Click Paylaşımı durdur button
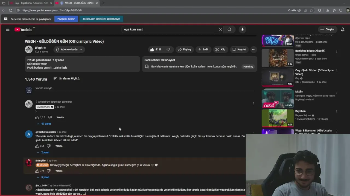This screenshot has width=350, height=196. (66, 19)
